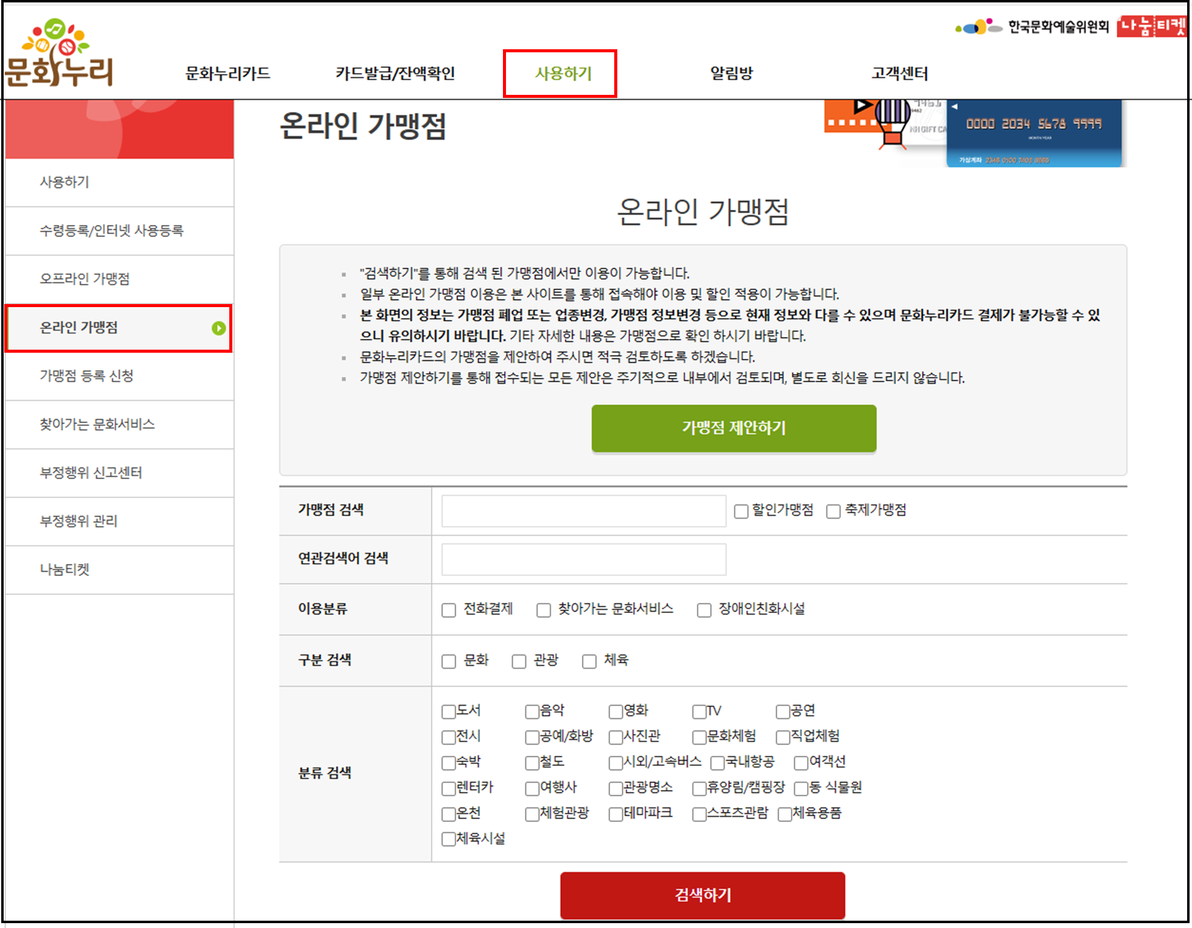Viewport: 1192px width, 928px height.
Task: Click the 한국문화예술위원회 logo
Action: click(x=1032, y=27)
